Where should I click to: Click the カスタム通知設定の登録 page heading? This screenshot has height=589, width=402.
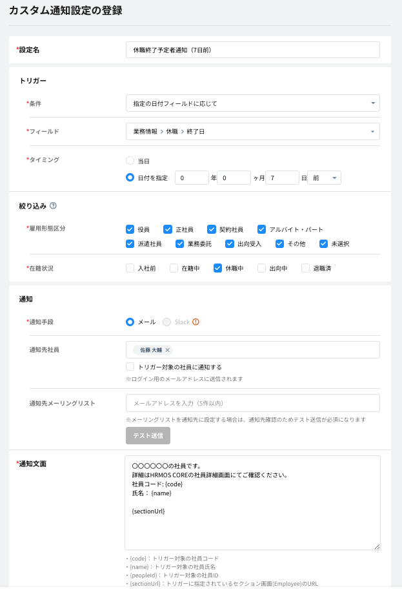click(x=66, y=10)
